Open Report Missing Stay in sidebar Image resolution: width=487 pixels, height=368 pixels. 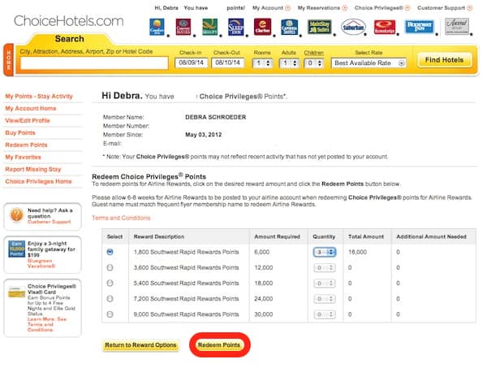point(33,169)
